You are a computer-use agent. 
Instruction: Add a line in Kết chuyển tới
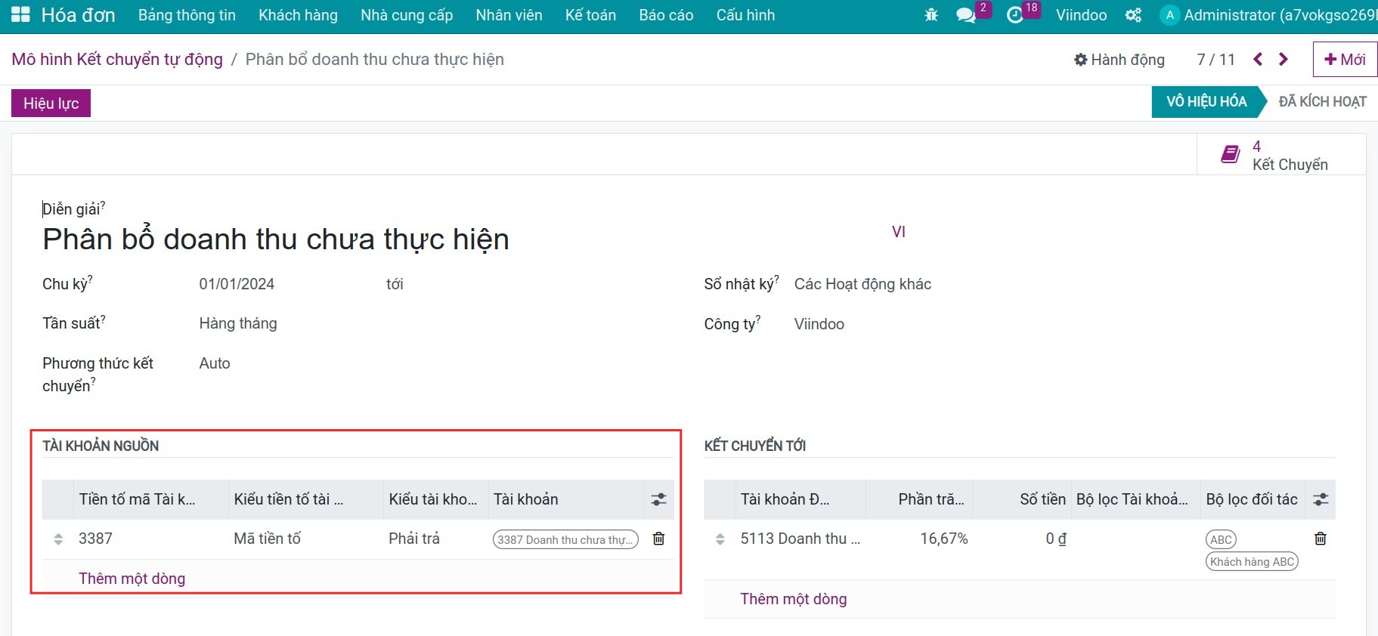793,599
